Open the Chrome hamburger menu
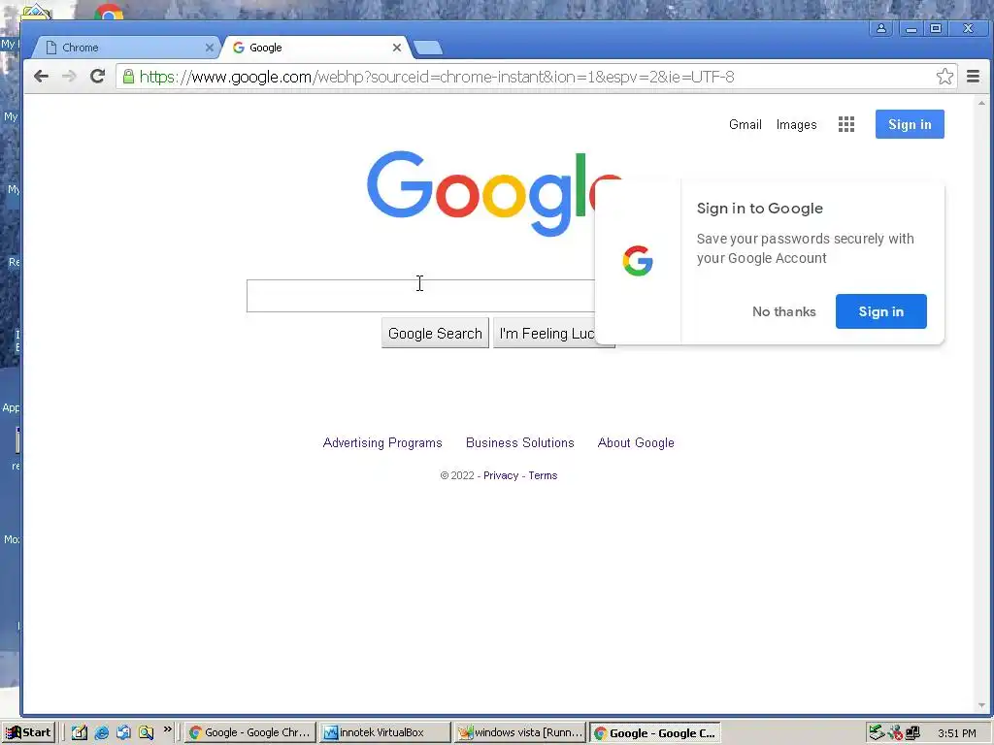The image size is (994, 745). [x=973, y=77]
